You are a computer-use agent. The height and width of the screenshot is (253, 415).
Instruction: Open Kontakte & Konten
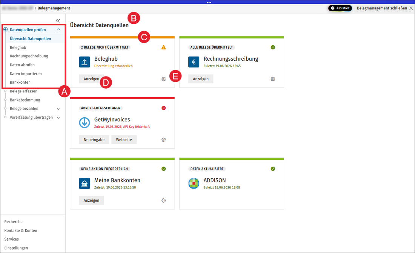[21, 230]
